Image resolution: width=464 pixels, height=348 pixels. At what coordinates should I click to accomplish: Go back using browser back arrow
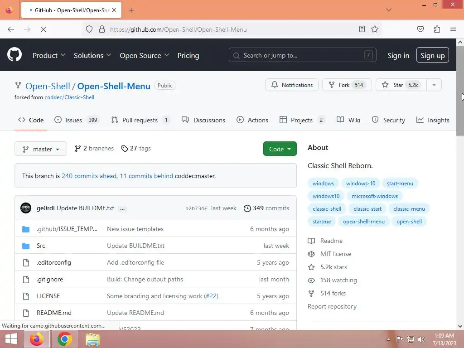click(x=11, y=29)
